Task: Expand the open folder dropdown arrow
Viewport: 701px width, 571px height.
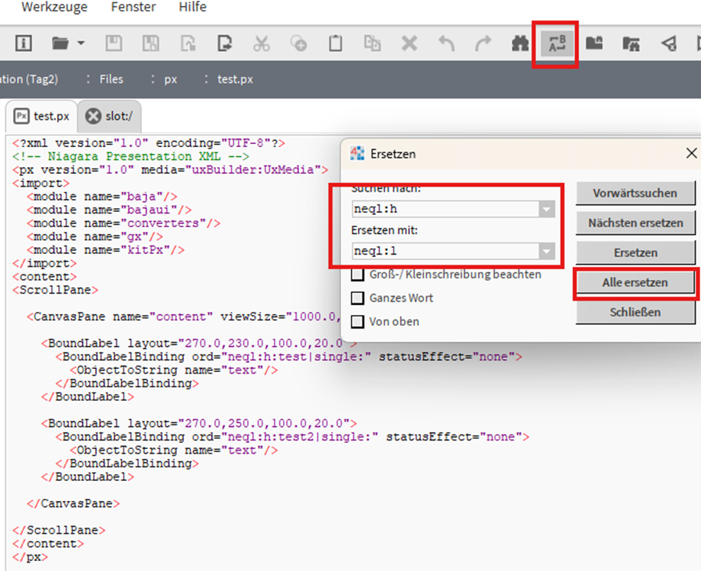Action: (x=81, y=43)
